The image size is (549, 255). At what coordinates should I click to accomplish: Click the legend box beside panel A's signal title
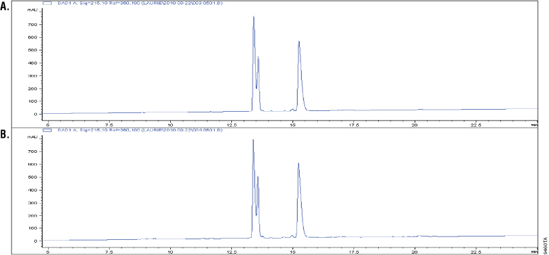pyautogui.click(x=47, y=3)
